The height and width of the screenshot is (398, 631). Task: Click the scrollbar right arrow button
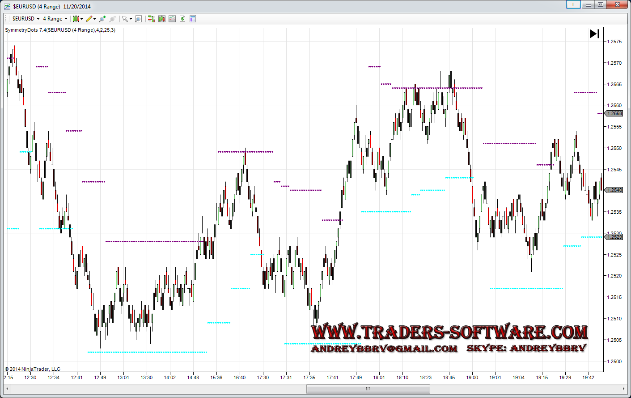click(624, 389)
